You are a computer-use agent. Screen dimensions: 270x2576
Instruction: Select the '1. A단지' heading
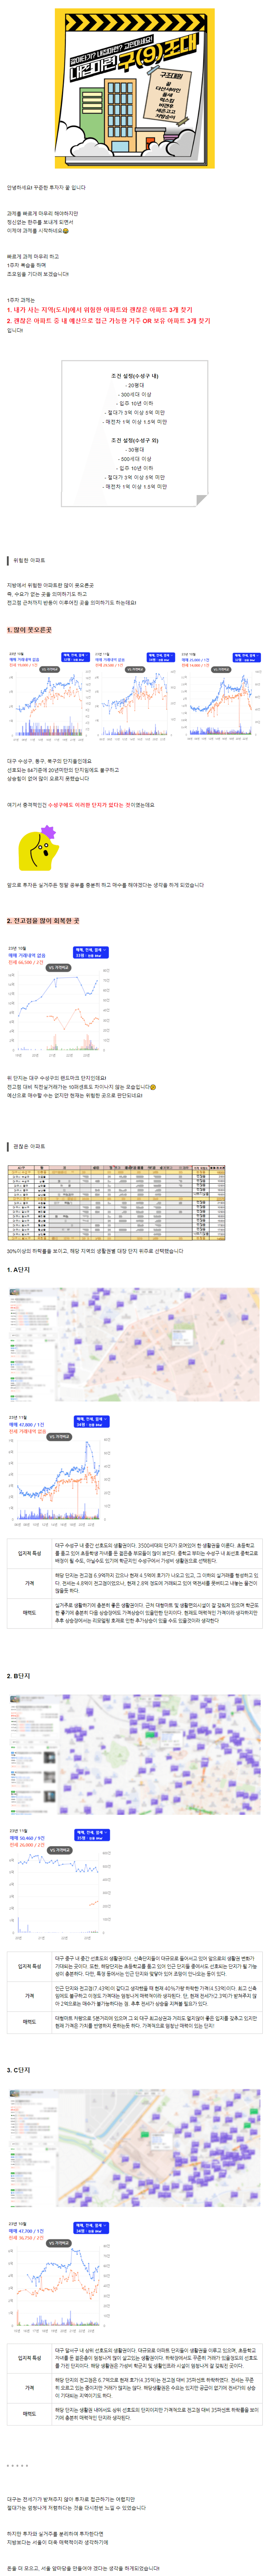19,1270
